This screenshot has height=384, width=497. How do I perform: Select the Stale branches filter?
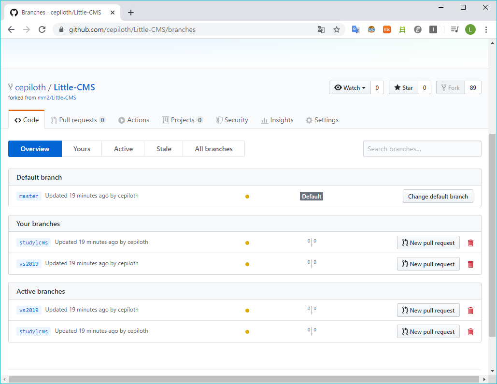(164, 149)
